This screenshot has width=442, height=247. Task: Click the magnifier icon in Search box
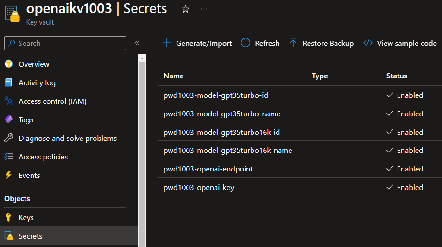[12, 43]
